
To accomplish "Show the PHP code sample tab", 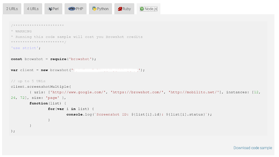I will (x=75, y=9).
